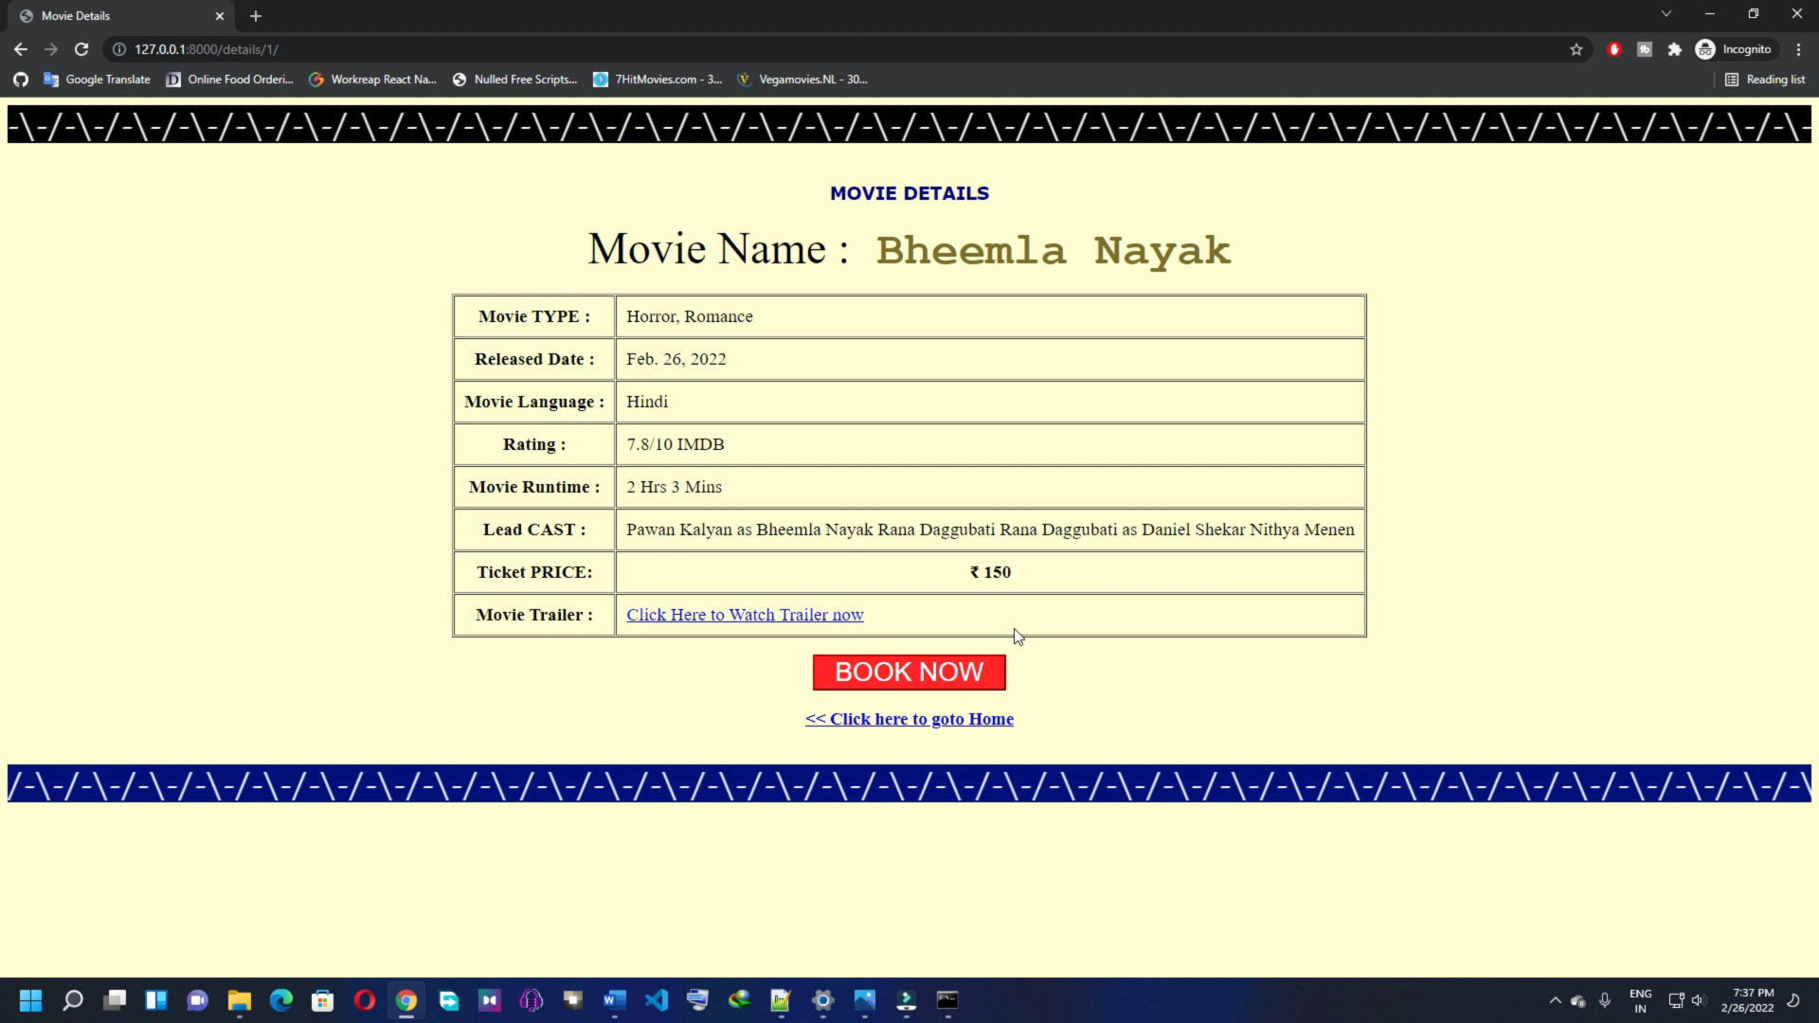Open the Photos app on the taskbar
Viewport: 1819px width, 1023px height.
865,1000
